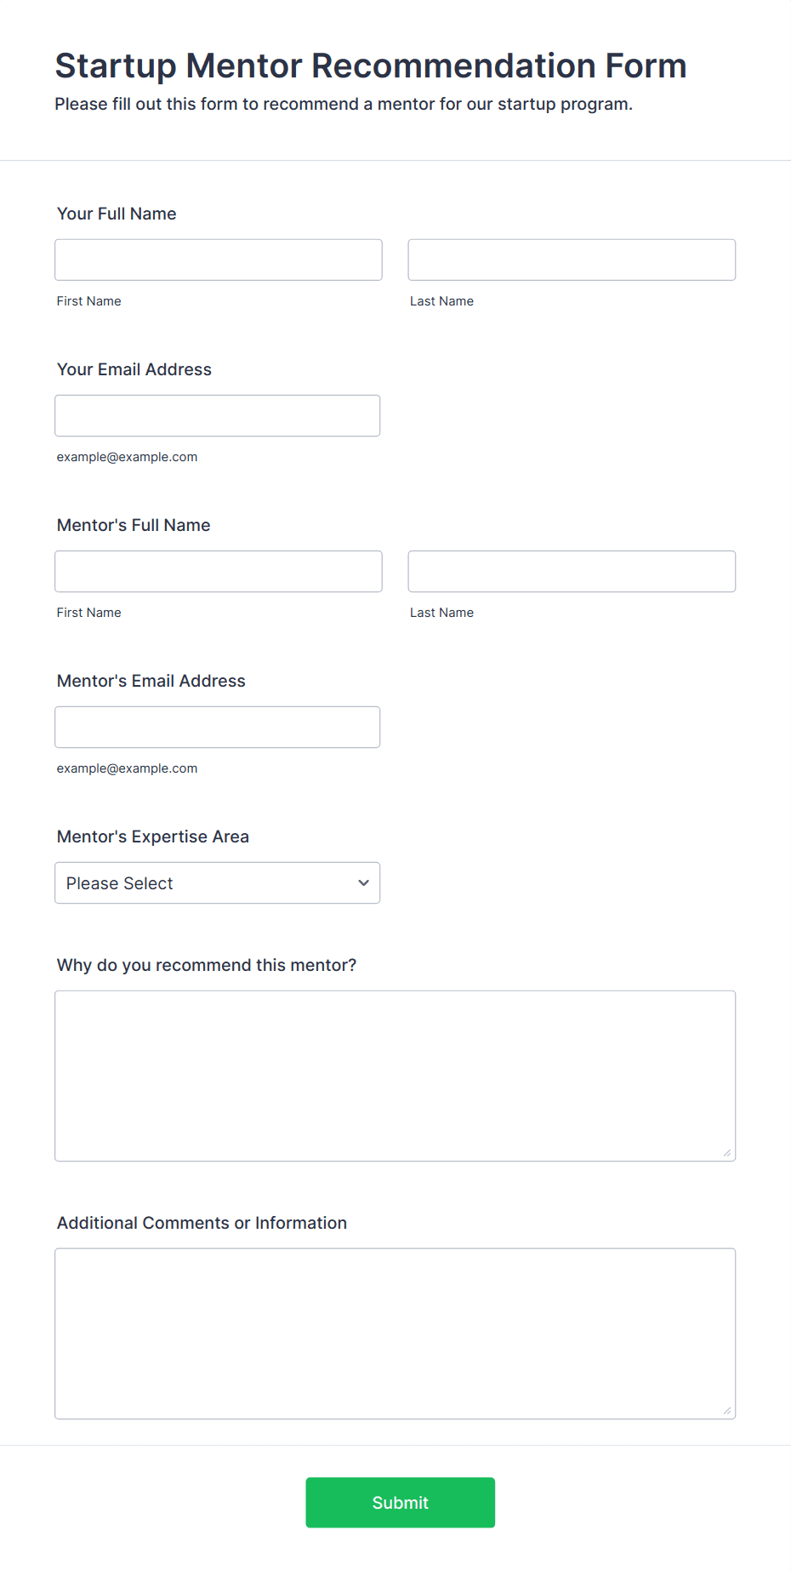Grab the resize handle of recommendation text area

tap(727, 1152)
